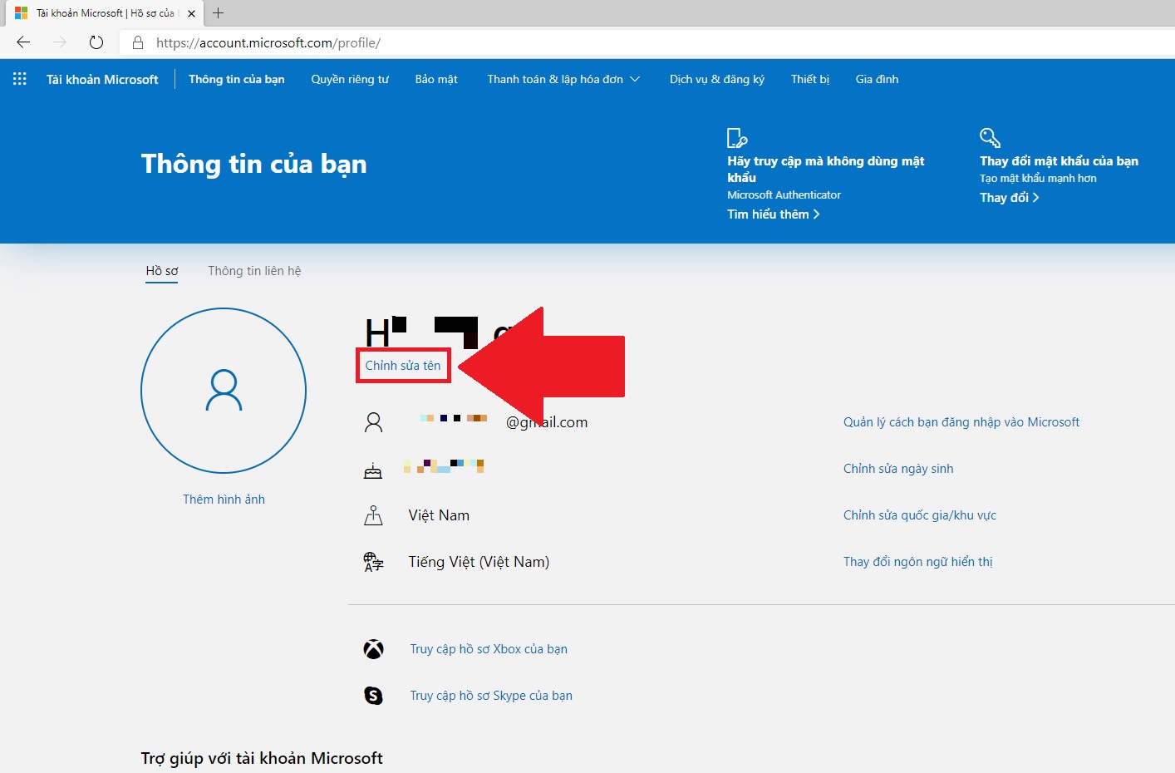
Task: Open Truy cập hồ sơ Xbox link
Action: point(489,649)
